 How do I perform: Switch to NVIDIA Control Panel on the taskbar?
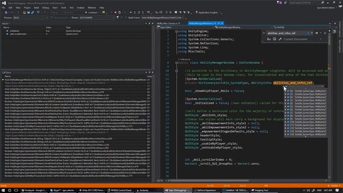(120, 190)
